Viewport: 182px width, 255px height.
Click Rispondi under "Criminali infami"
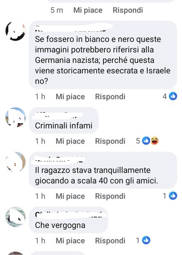point(110,141)
